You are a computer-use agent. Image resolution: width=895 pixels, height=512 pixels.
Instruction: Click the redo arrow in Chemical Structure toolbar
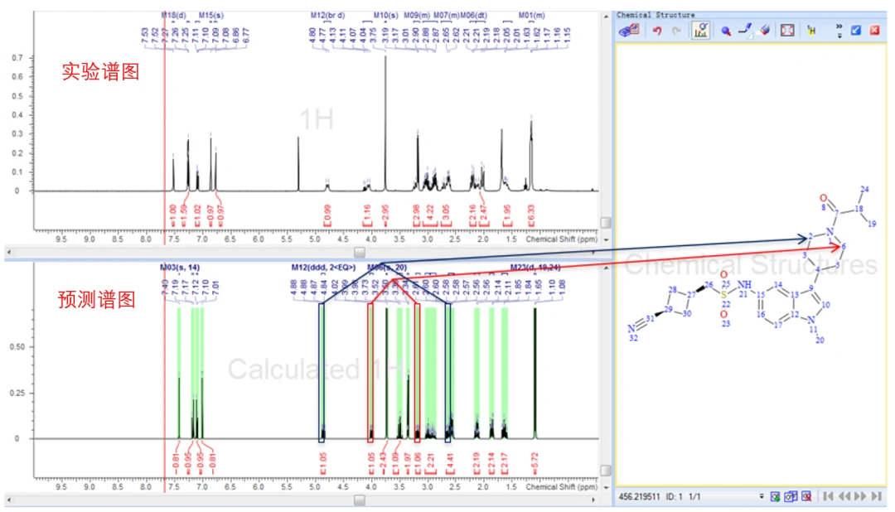pos(677,31)
